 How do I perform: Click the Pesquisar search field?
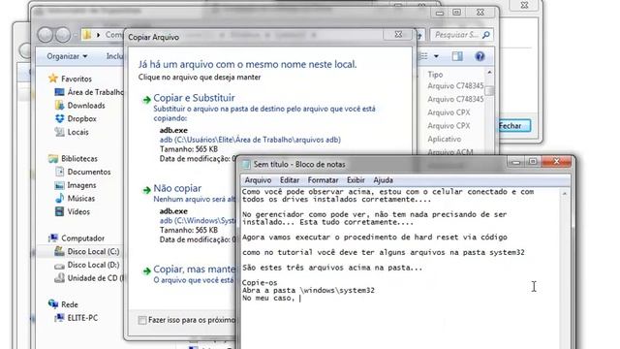pyautogui.click(x=461, y=35)
